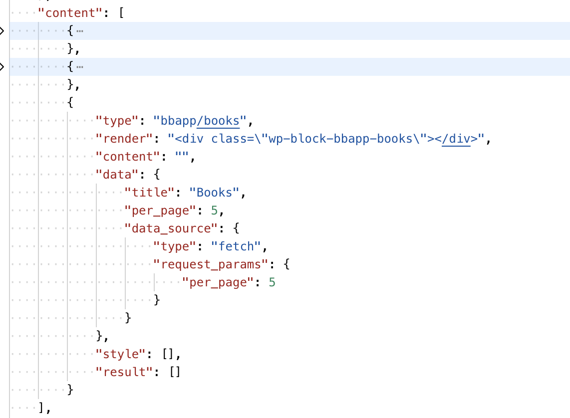
Task: Click the "data" key
Action: [x=116, y=175]
